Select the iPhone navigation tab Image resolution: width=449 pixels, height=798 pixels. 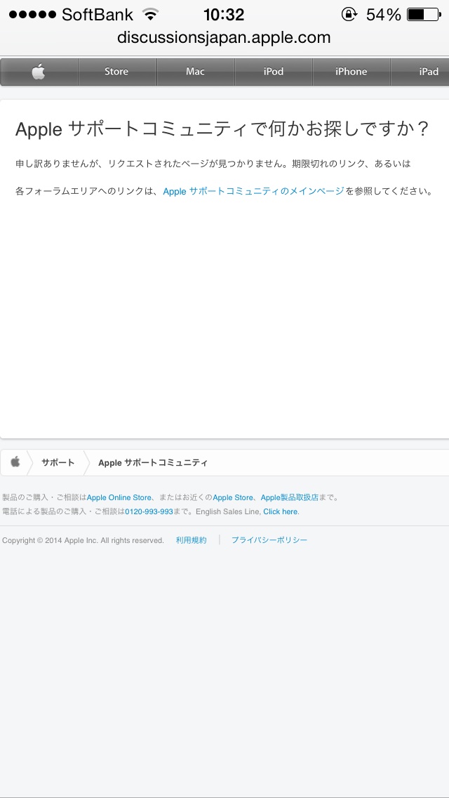351,72
